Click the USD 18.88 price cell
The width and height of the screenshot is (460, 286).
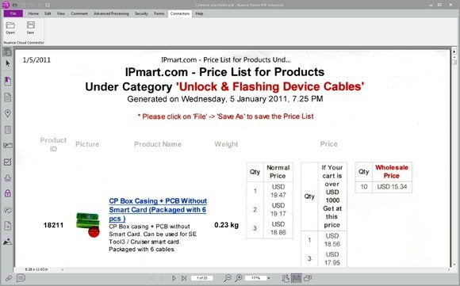pyautogui.click(x=278, y=228)
